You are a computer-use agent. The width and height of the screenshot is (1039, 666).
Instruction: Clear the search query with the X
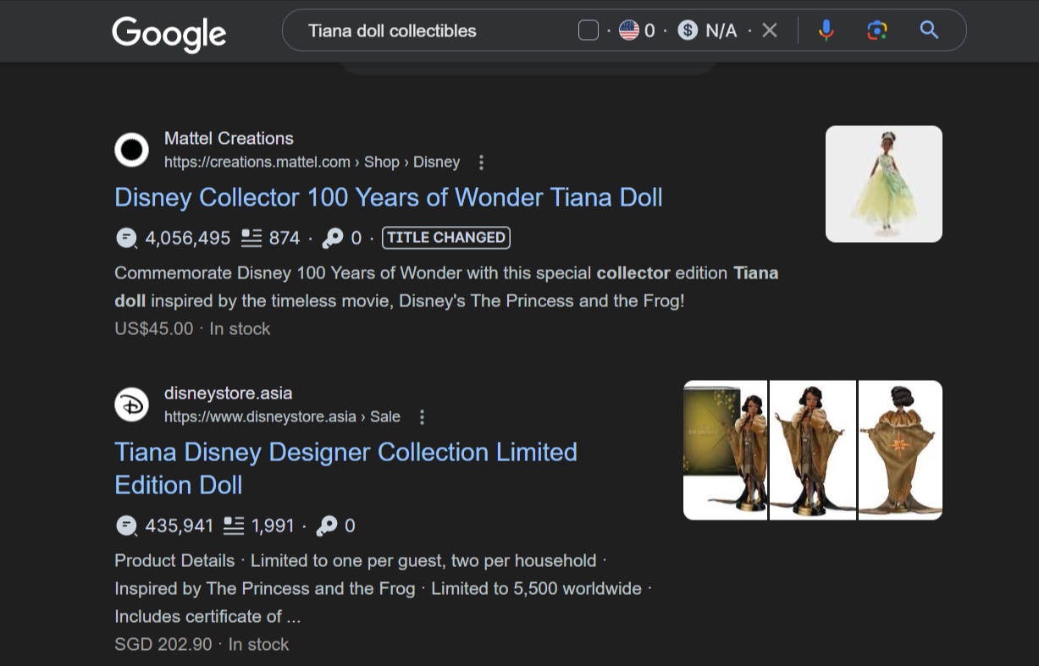click(769, 30)
